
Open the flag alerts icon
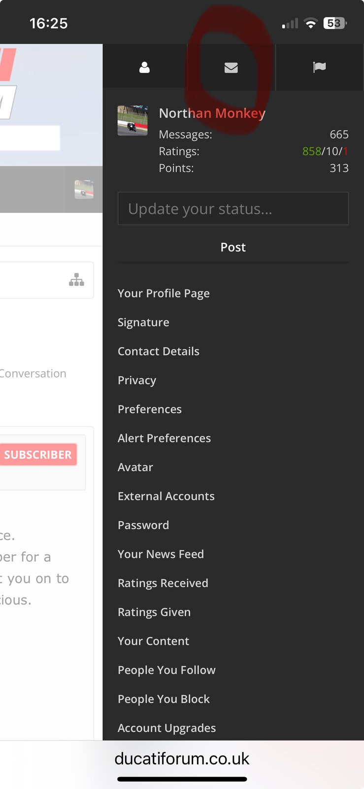pyautogui.click(x=320, y=67)
